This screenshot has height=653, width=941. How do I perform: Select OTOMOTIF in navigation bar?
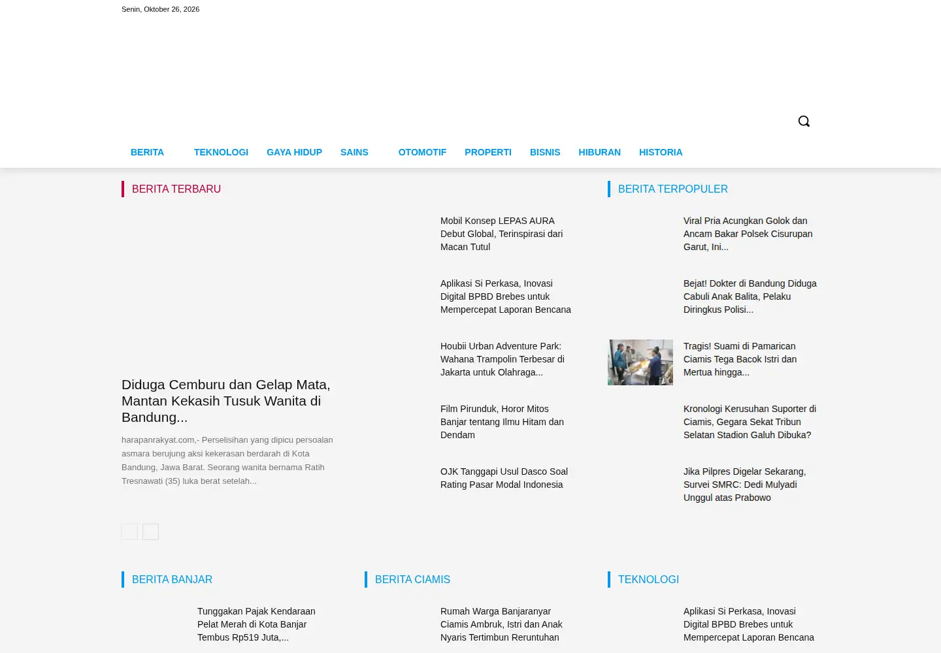coord(422,152)
